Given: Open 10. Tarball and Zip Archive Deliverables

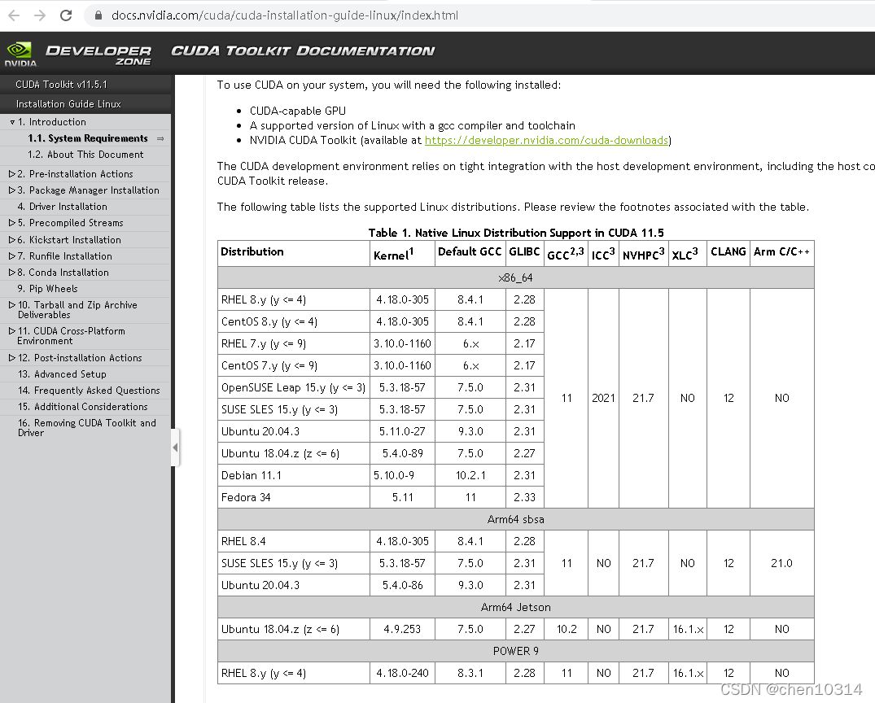Looking at the screenshot, I should 77,310.
